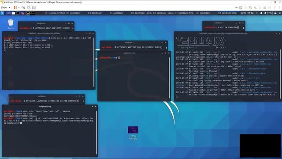Expand the arrow next to the pause button
This screenshot has height=159, width=282.
click(19, 8)
